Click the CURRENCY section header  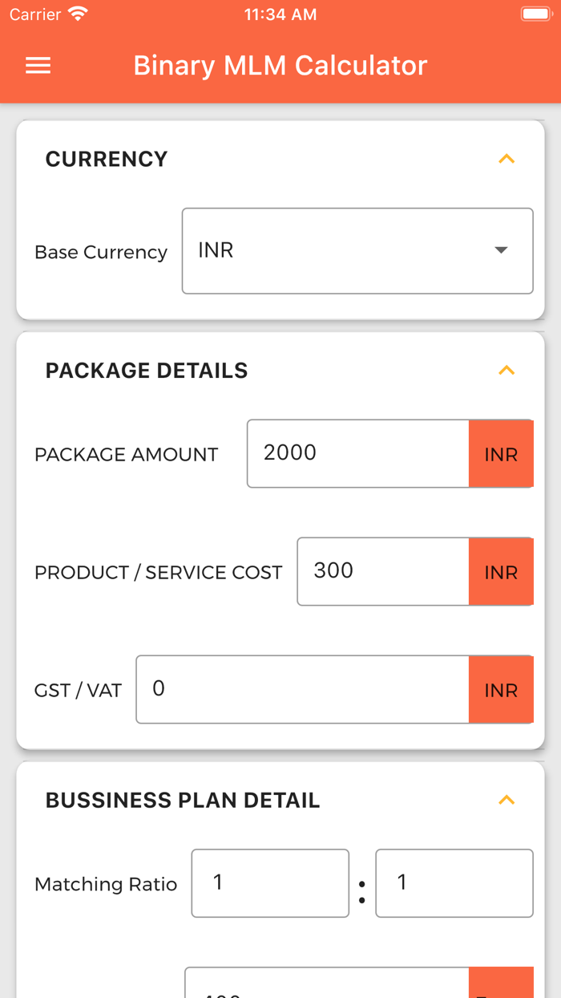[x=106, y=159]
